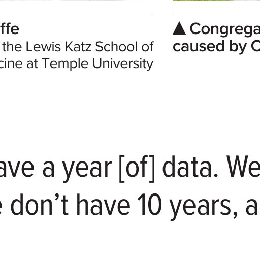The image size is (260, 260).
Task: Click the bold "Congrega" caption text
Action: 225,29
